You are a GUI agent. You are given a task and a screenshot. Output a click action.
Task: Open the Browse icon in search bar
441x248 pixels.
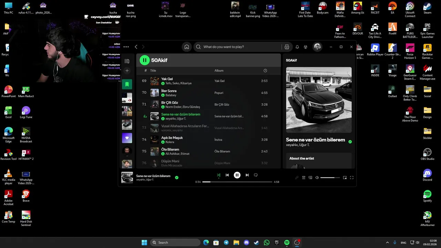(287, 47)
